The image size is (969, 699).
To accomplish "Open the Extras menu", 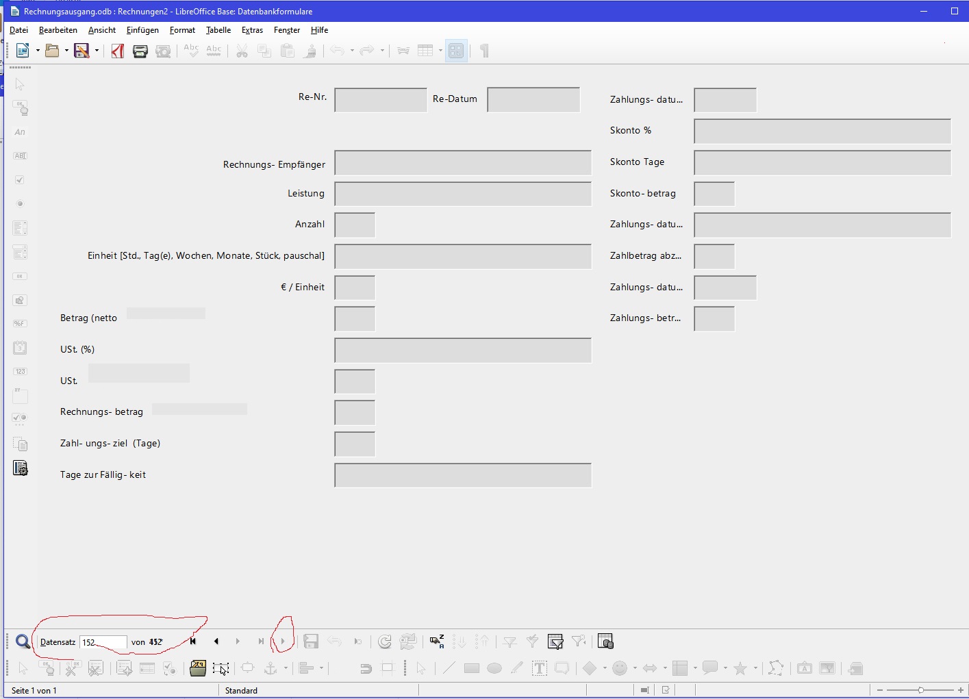I will point(252,30).
